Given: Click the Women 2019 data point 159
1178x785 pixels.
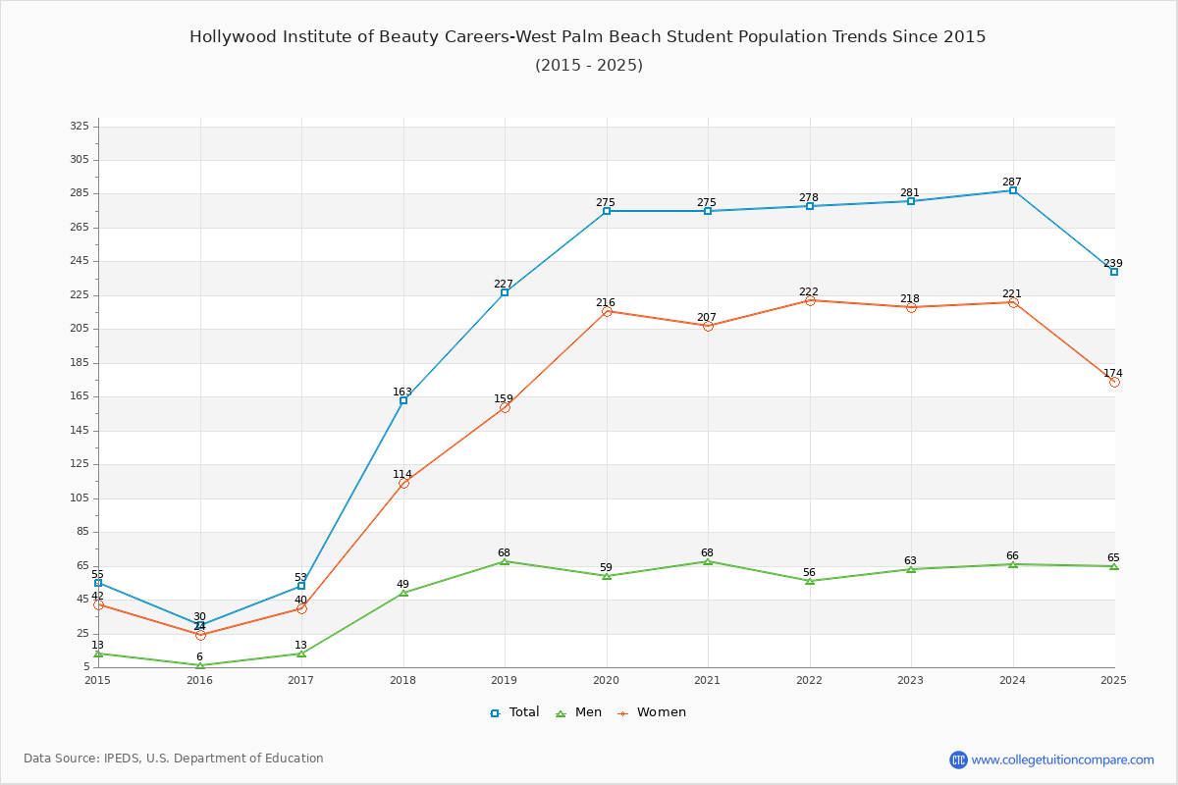Looking at the screenshot, I should pos(505,407).
